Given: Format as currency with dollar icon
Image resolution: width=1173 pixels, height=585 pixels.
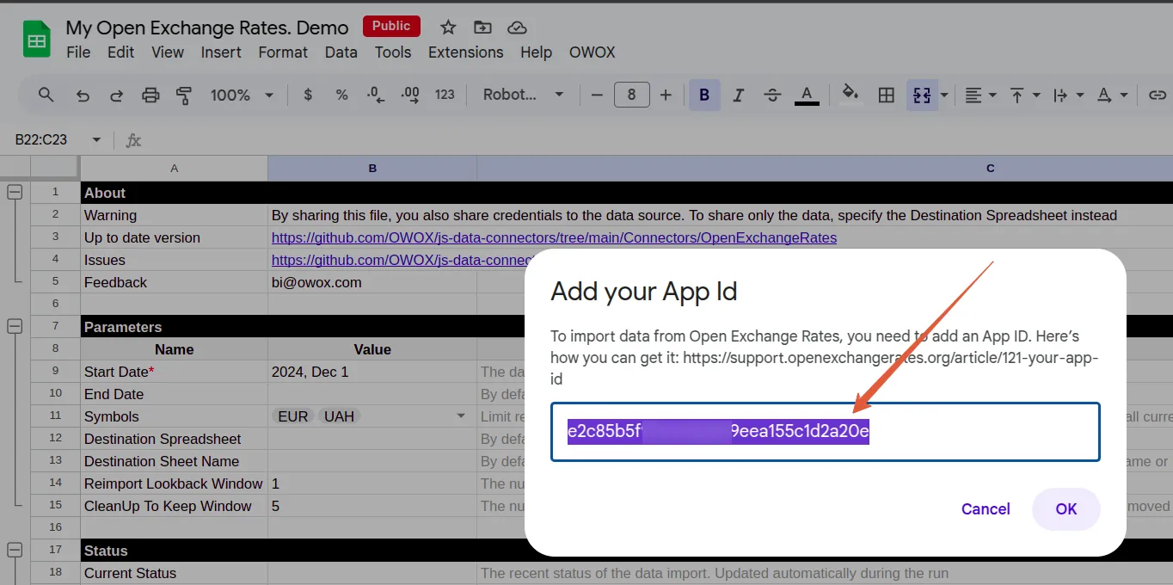Looking at the screenshot, I should point(308,95).
